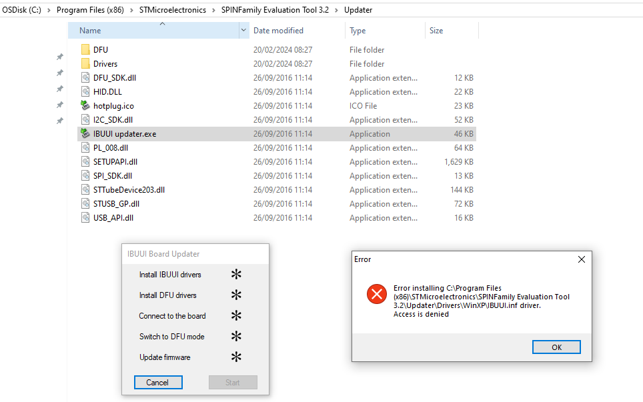Sort files by the Type column header

coord(385,30)
